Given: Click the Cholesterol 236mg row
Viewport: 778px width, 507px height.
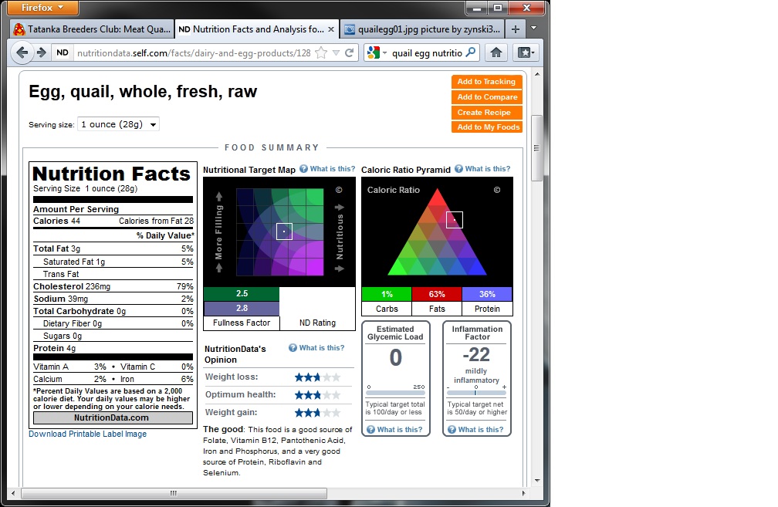Looking at the screenshot, I should [x=113, y=286].
